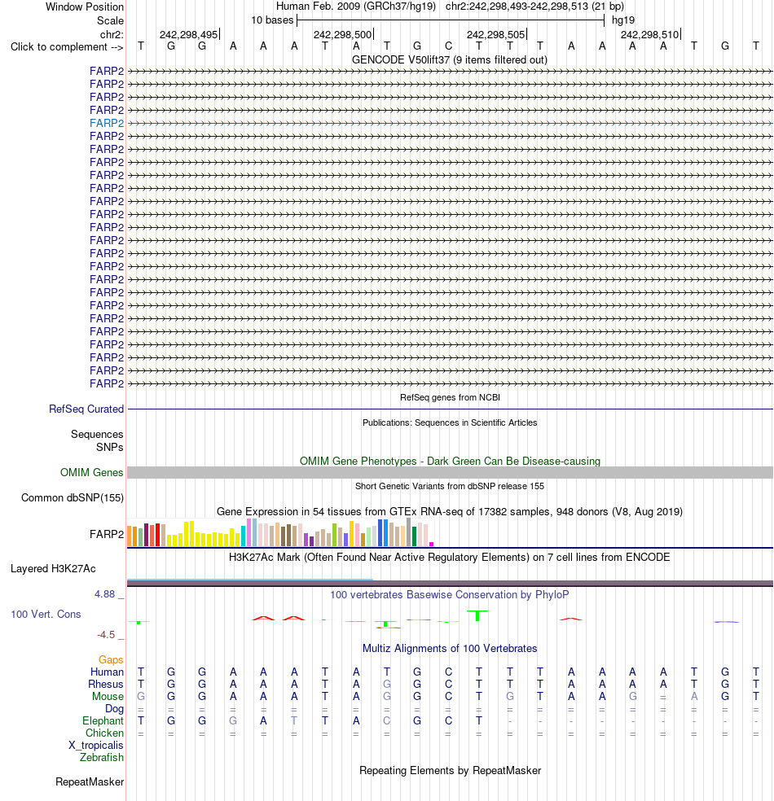Click the orange 'Gaps' label
Screen dimensions: 774x801
pyautogui.click(x=111, y=660)
